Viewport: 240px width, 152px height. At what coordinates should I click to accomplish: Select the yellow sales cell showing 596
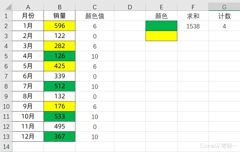60,26
